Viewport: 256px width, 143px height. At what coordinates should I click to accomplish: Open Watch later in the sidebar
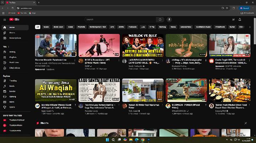tap(14, 62)
